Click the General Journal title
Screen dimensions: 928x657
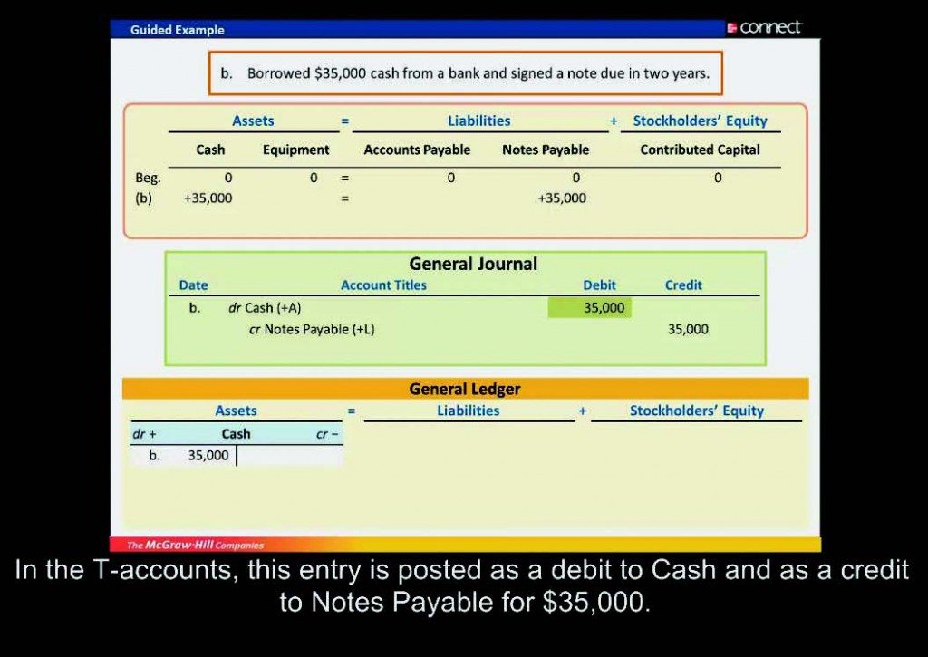pyautogui.click(x=473, y=264)
